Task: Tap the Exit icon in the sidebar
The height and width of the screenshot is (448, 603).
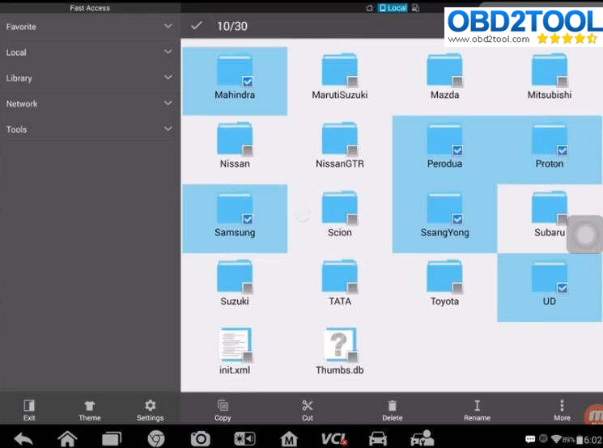Action: [29, 406]
